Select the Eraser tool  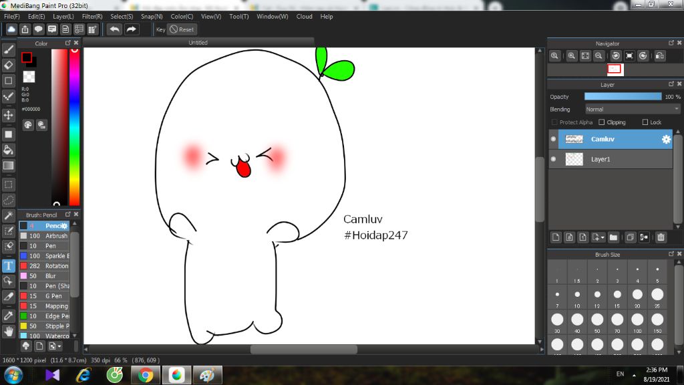point(8,66)
